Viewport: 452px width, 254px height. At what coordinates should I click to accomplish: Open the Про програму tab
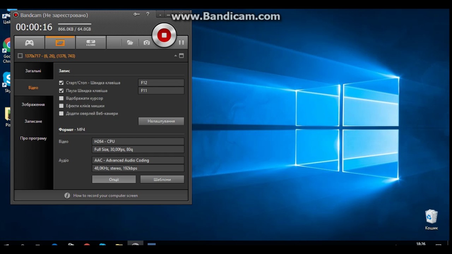click(x=33, y=138)
